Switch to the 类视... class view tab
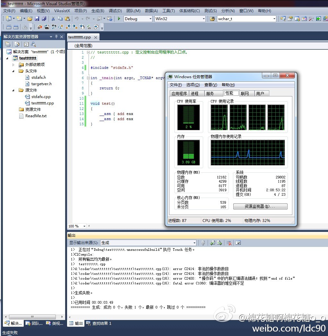Screen dimensions: 328x336 (55, 324)
